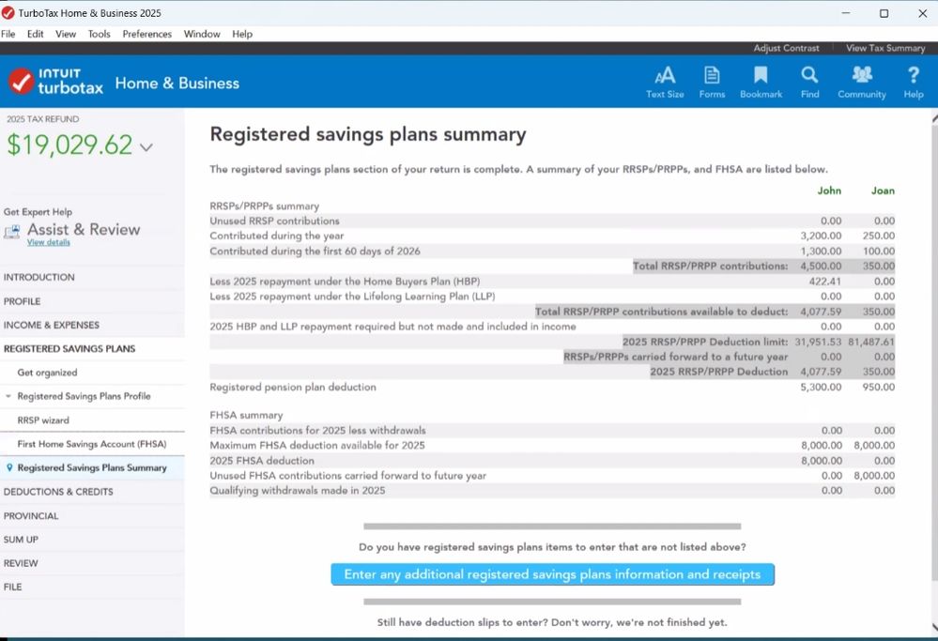Click Adjust Contrast option
This screenshot has width=938, height=641.
click(x=786, y=48)
